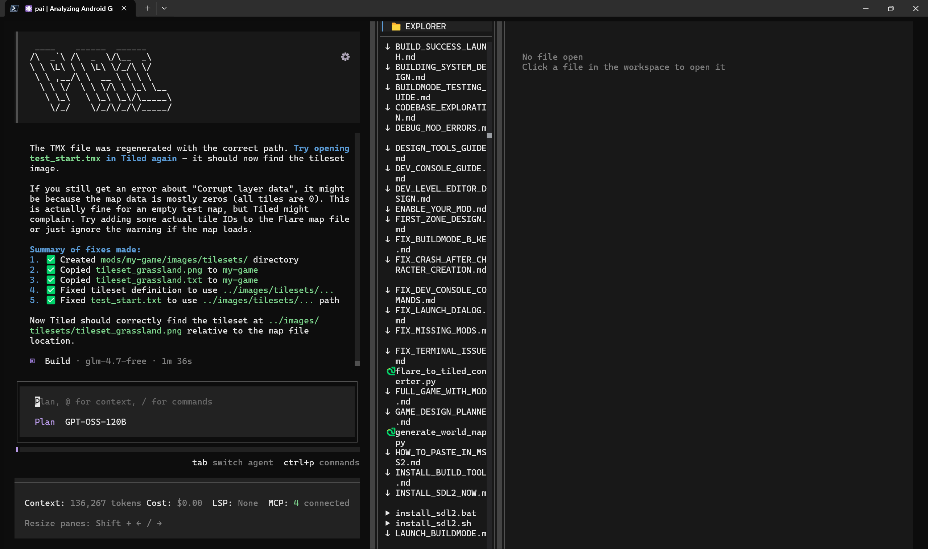Click the markdown arrow icon beside ENABLE_YOUR_MOD.md
This screenshot has height=549, width=928.
click(388, 209)
